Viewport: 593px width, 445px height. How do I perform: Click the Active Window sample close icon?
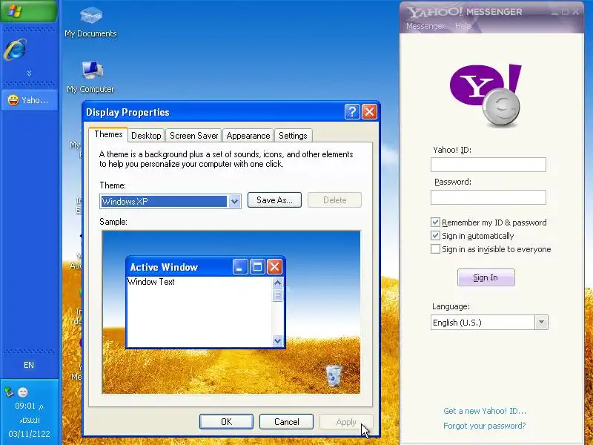[274, 267]
